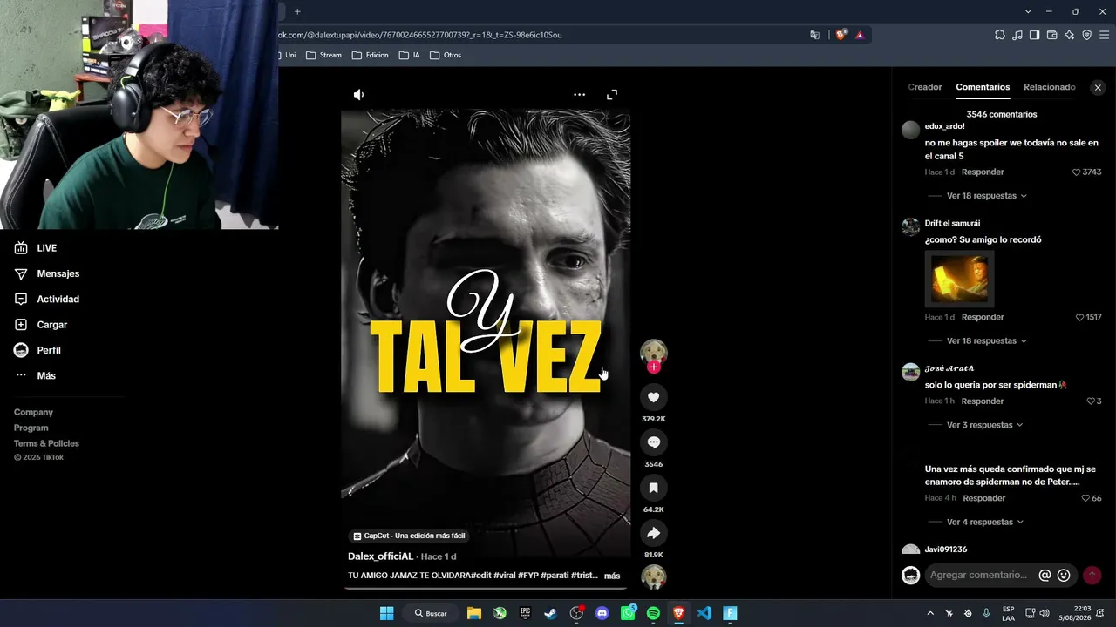This screenshot has width=1116, height=627.
Task: Open the Brave Shields icon in the address bar
Action: [x=841, y=35]
